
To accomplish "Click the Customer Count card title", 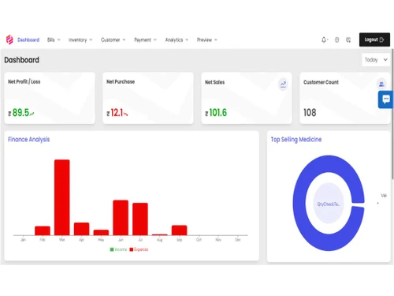I will pyautogui.click(x=321, y=82).
